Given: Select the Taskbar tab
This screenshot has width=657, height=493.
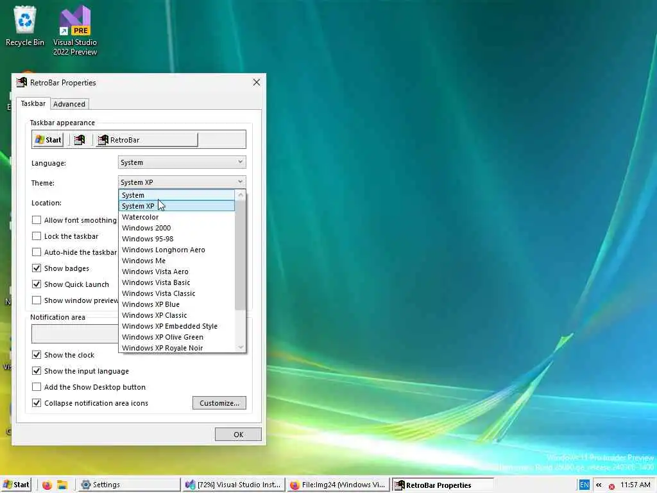Looking at the screenshot, I should 33,103.
